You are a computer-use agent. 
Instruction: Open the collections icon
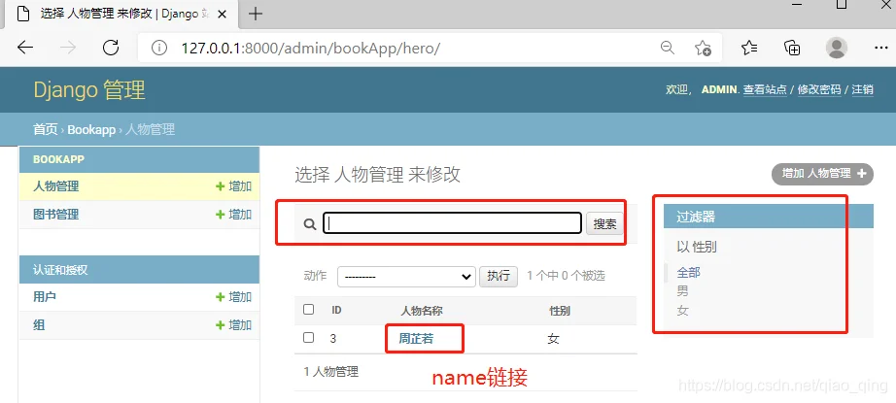pyautogui.click(x=792, y=48)
